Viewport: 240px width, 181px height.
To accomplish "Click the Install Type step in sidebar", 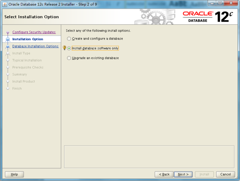I will tap(21, 53).
